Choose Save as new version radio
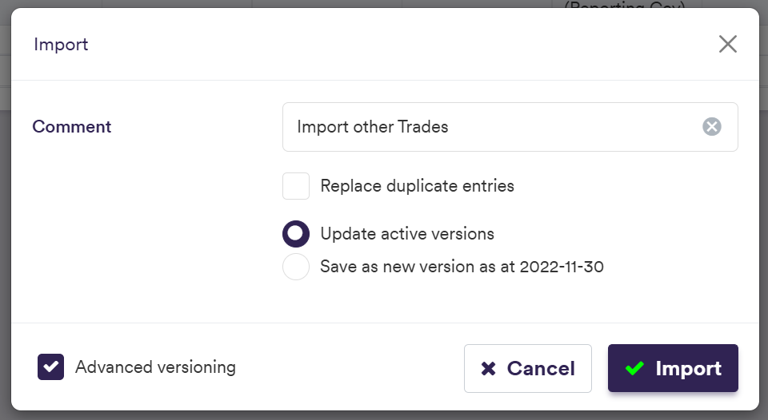Image resolution: width=768 pixels, height=420 pixels. coord(296,267)
